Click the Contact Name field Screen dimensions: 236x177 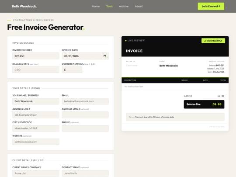click(85, 174)
